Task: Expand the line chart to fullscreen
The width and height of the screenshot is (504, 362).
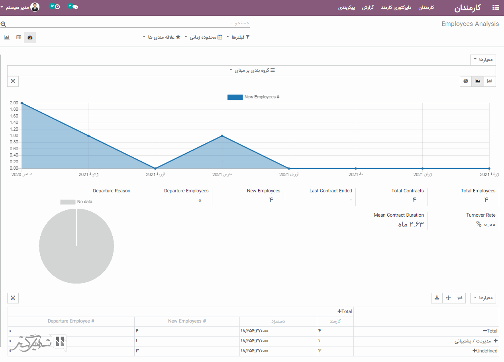Action: point(13,81)
